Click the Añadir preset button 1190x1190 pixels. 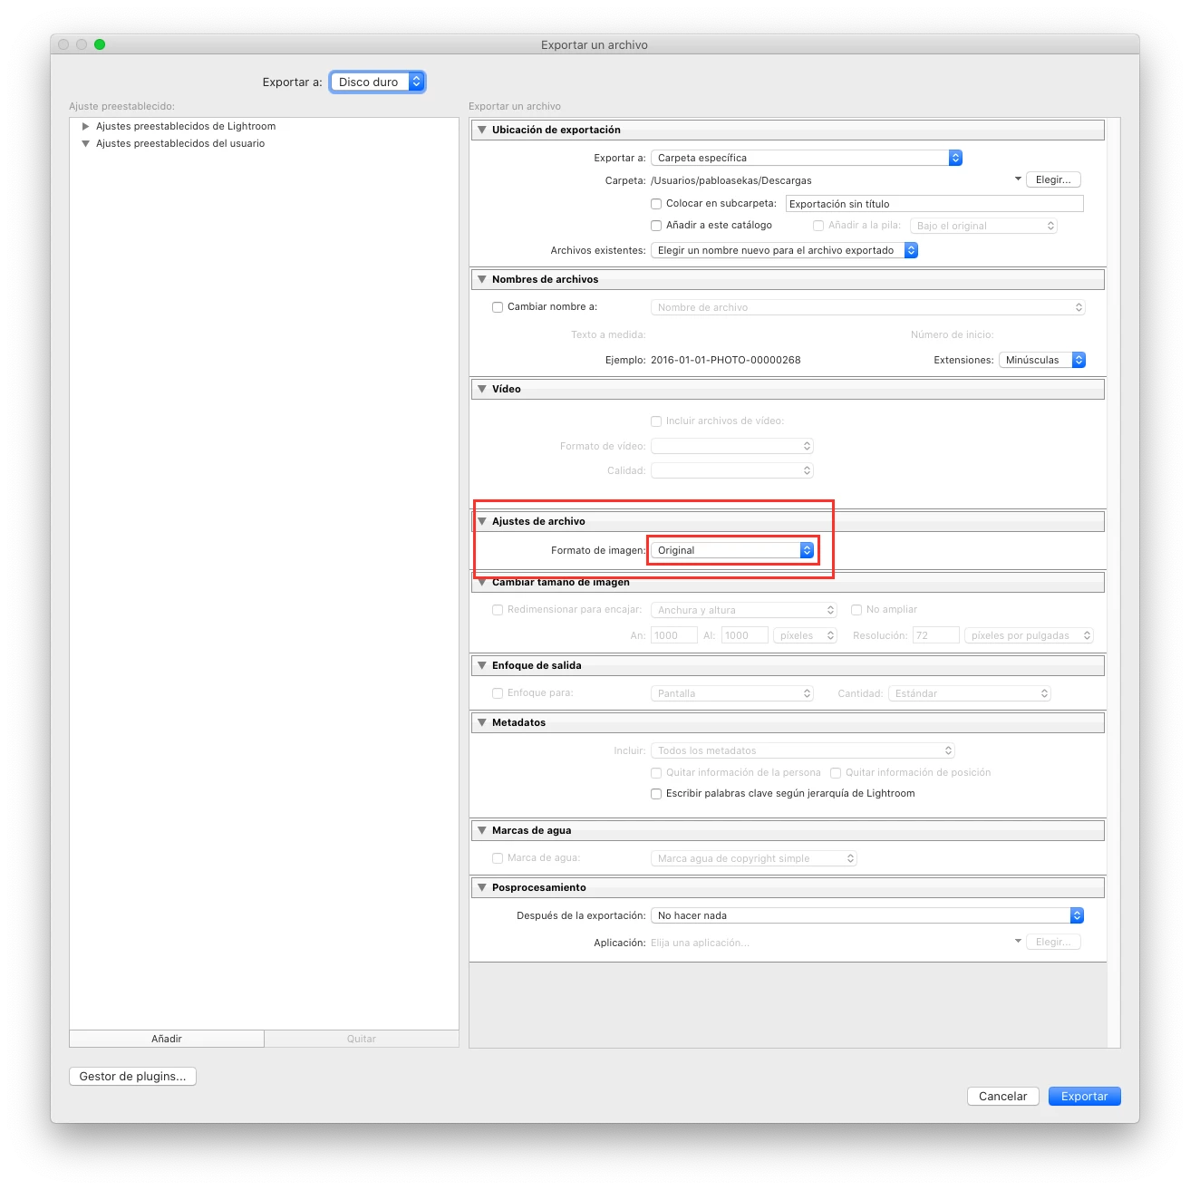click(x=167, y=1039)
